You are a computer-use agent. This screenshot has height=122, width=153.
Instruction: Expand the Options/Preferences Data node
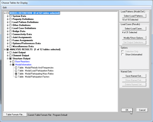[x=8, y=43]
